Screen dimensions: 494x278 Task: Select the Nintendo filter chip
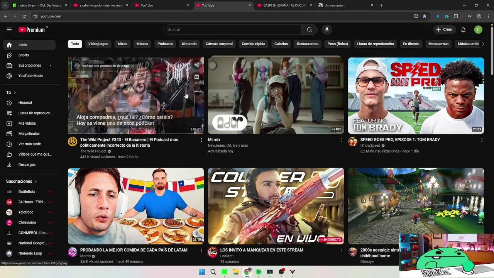click(x=189, y=44)
